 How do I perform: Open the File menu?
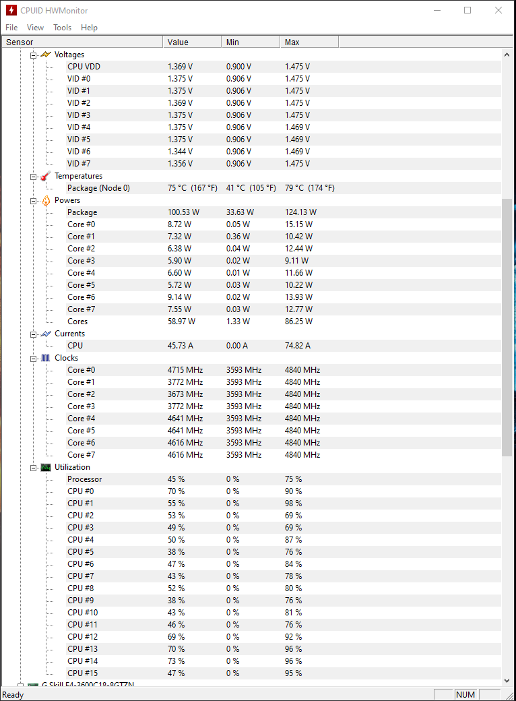[x=11, y=28]
